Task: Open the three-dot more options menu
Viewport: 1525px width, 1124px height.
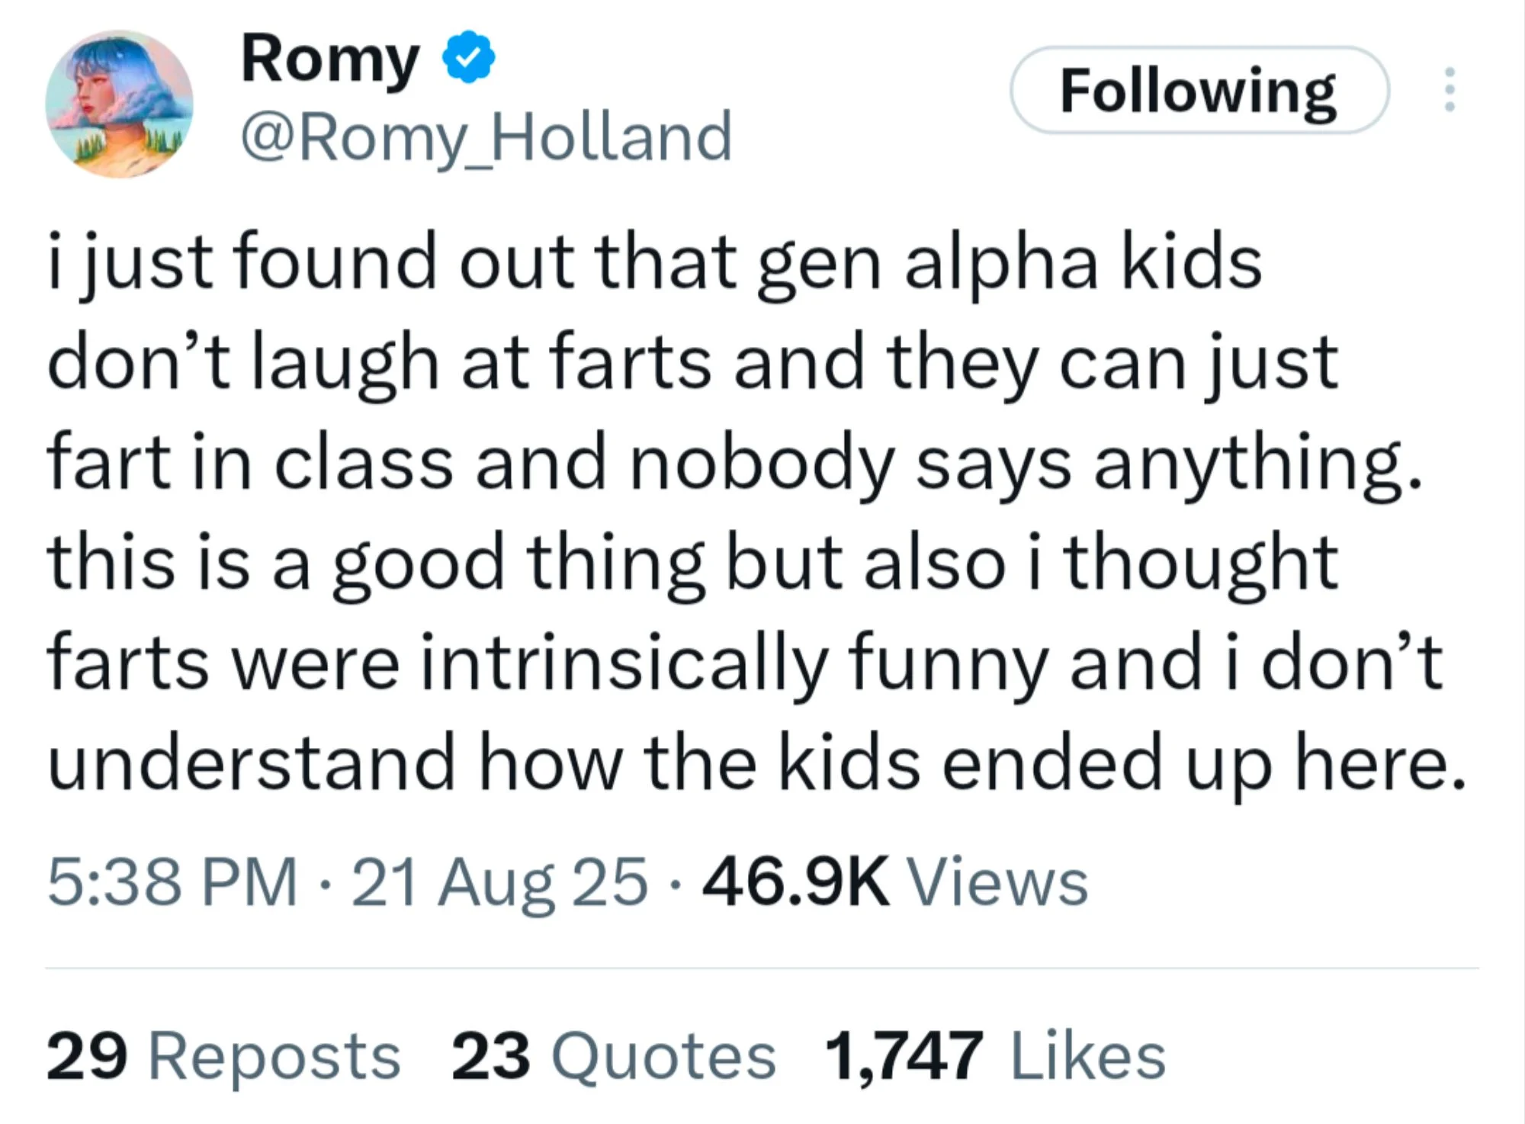Action: coord(1450,90)
